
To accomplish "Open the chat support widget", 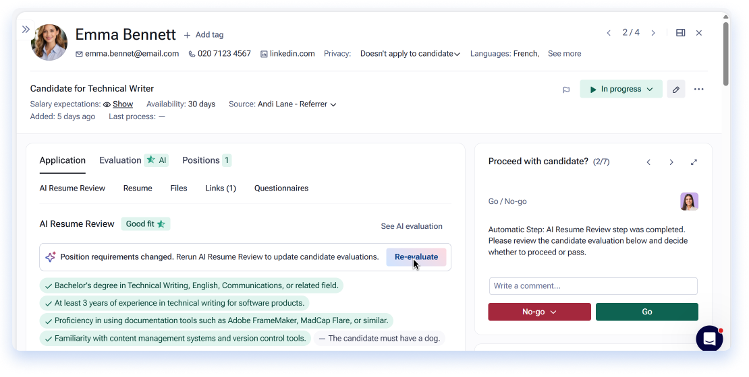I will 709,339.
